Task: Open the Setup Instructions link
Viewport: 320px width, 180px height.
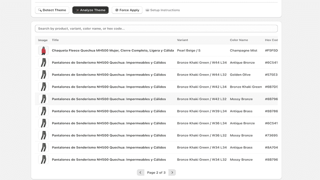Action: 163,10
